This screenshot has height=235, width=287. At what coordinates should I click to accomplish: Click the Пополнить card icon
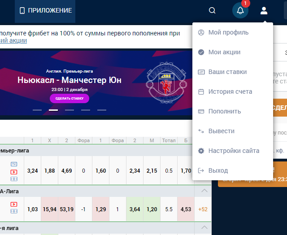pos(201,111)
